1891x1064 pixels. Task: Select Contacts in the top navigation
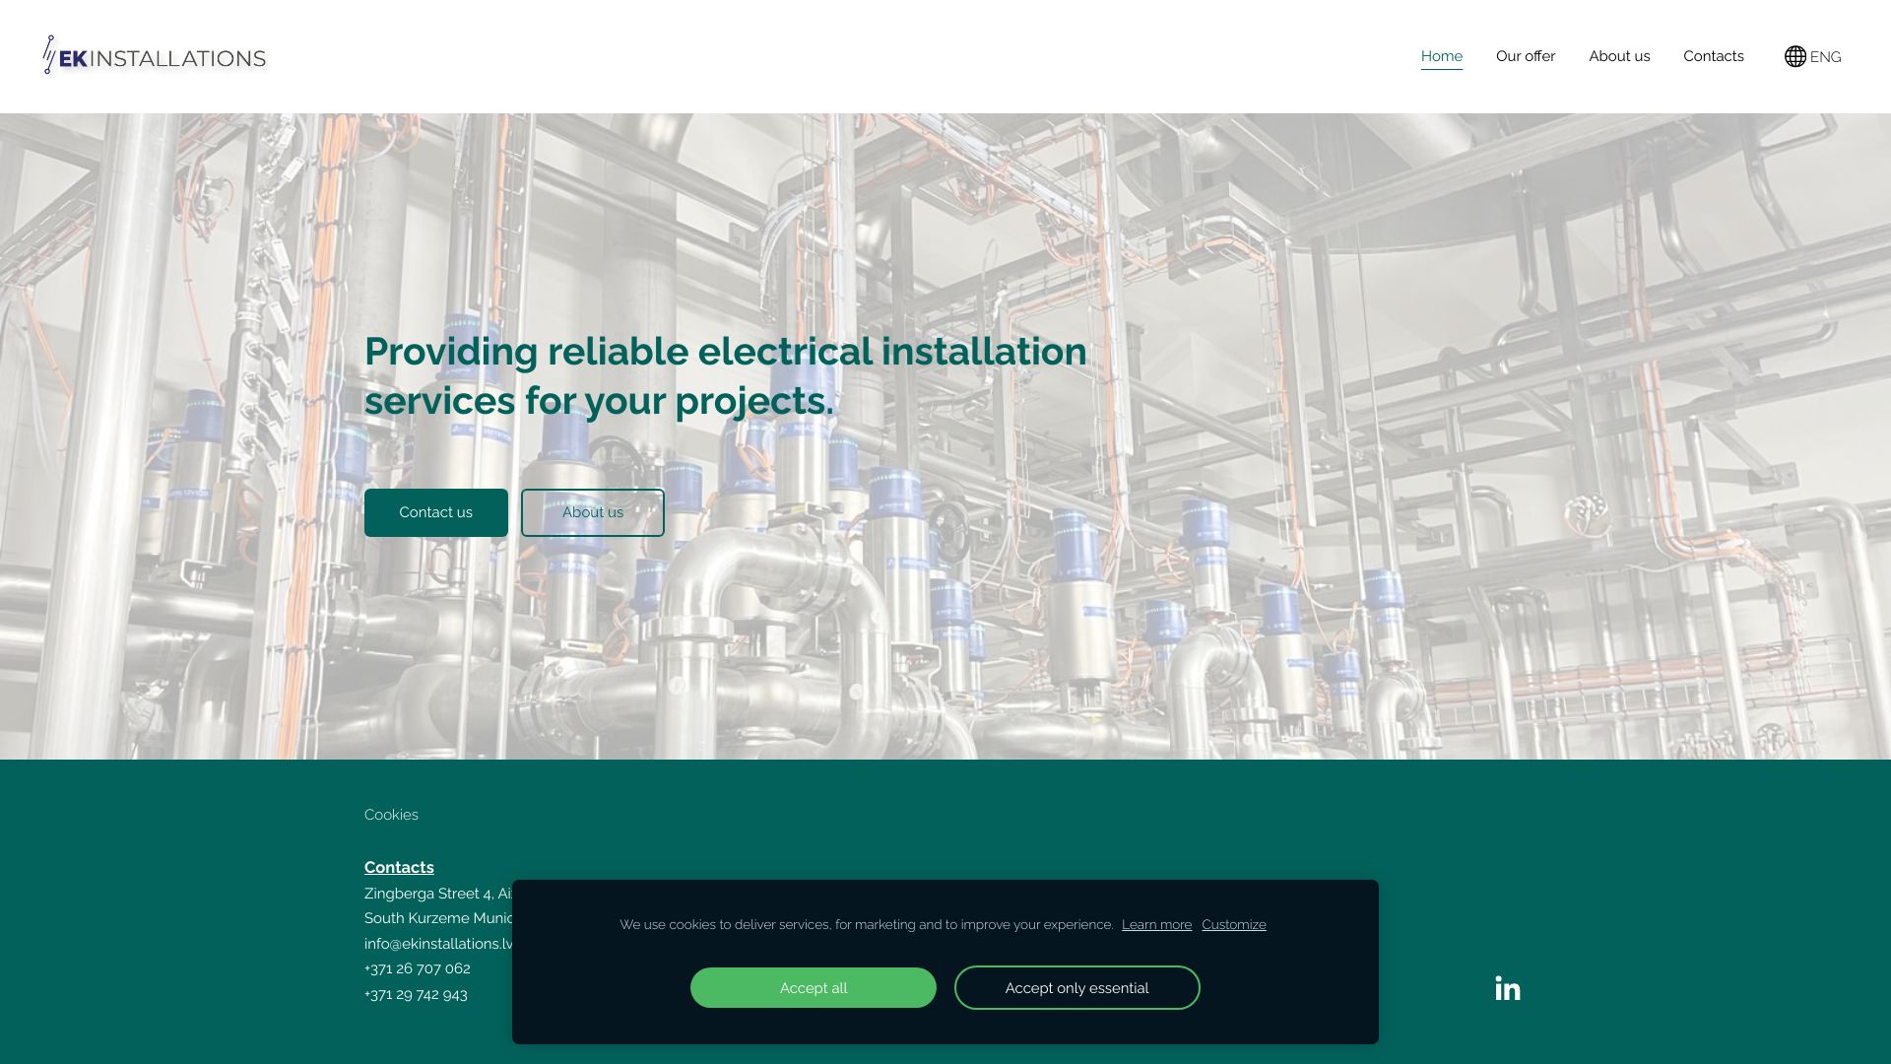point(1713,56)
